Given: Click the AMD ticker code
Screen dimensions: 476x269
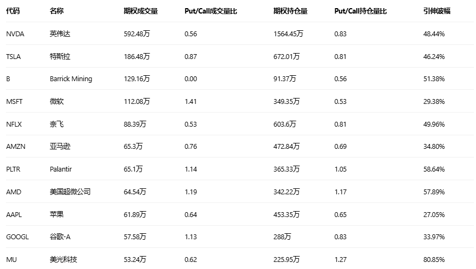Looking at the screenshot, I should [14, 192].
